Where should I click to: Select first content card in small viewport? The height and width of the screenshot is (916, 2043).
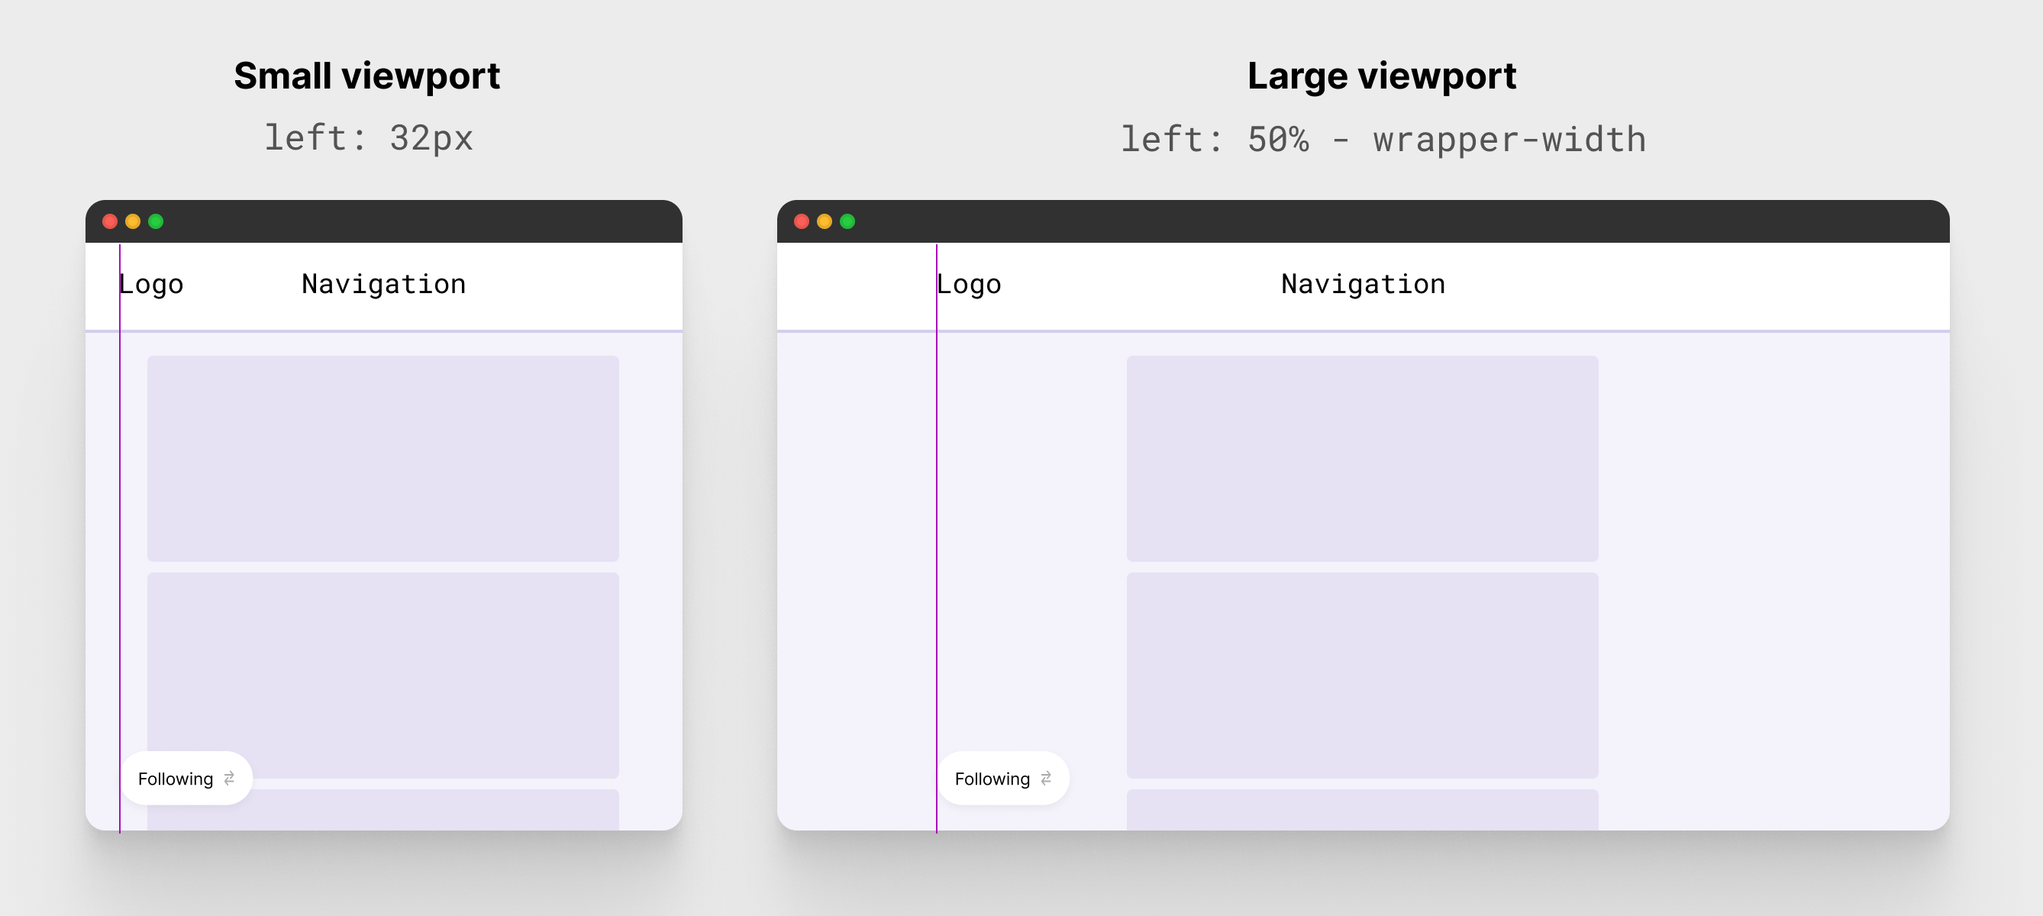point(383,457)
